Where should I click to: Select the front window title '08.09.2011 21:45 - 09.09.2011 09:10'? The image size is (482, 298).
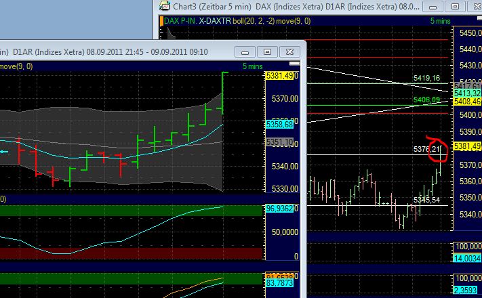point(147,51)
